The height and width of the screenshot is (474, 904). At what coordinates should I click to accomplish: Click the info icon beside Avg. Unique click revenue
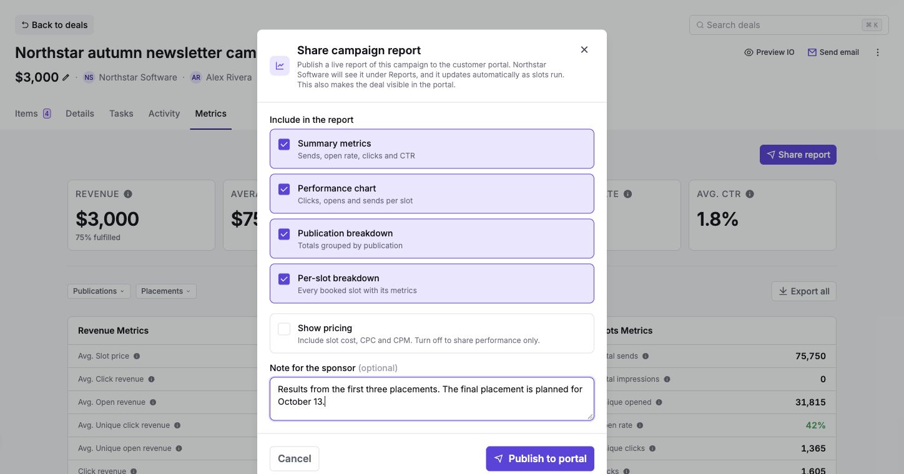(177, 425)
